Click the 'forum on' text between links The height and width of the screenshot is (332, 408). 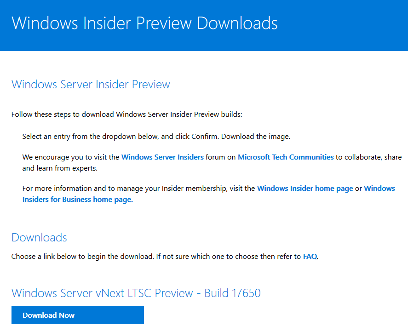(x=221, y=157)
